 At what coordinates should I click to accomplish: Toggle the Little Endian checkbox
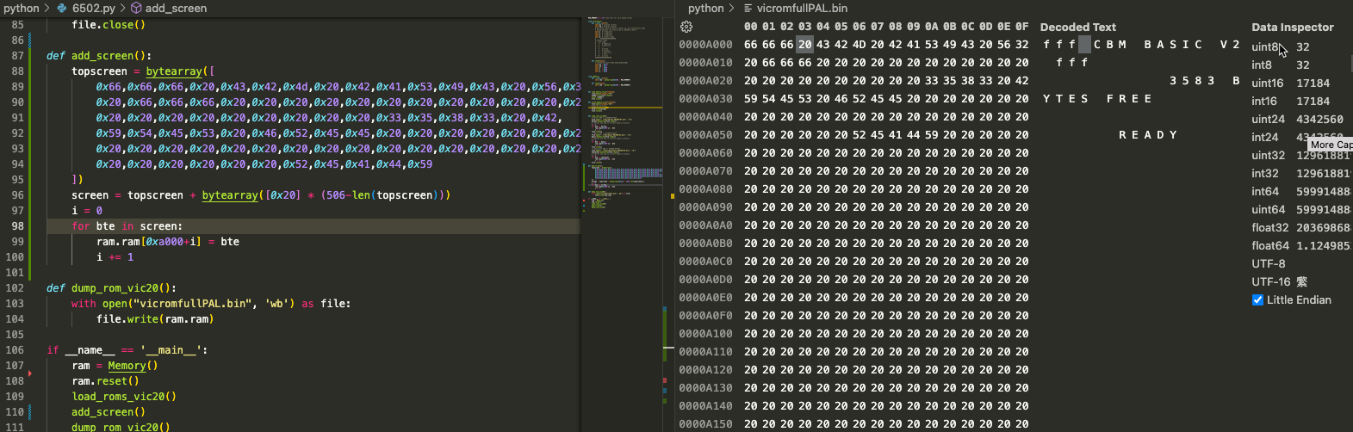(x=1257, y=300)
